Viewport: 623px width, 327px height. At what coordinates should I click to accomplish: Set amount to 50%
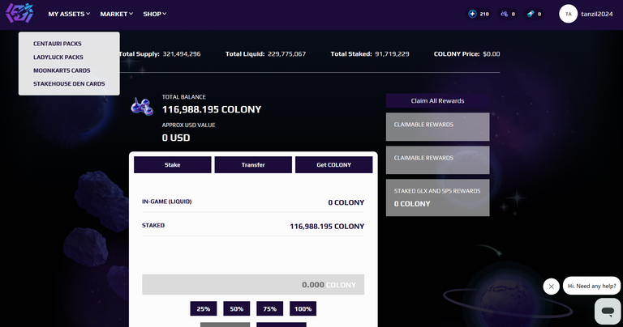point(236,308)
